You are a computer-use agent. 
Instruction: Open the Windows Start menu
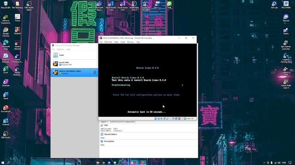pos(3,163)
